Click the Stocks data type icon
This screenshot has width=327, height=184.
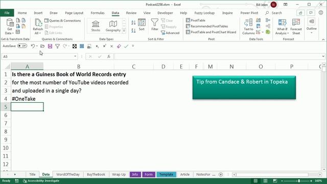point(96,26)
